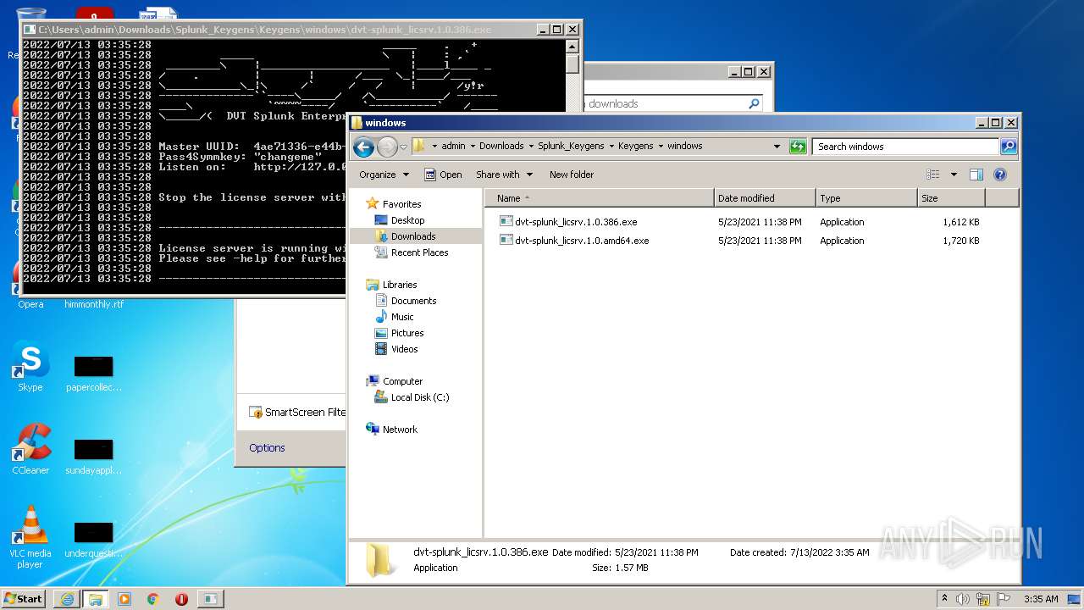The height and width of the screenshot is (610, 1084).
Task: Select the underquesti... desktop file
Action: coord(94,540)
